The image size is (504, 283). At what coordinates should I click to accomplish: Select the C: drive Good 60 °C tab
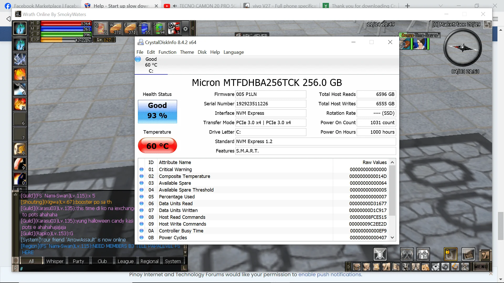coord(151,65)
